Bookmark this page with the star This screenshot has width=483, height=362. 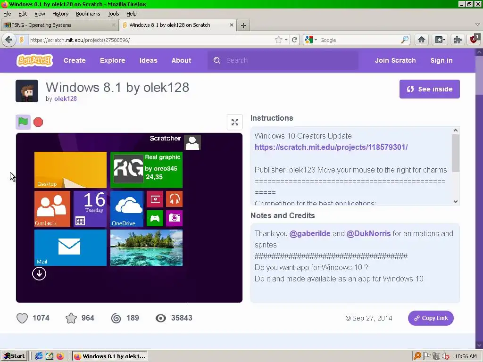point(278,40)
